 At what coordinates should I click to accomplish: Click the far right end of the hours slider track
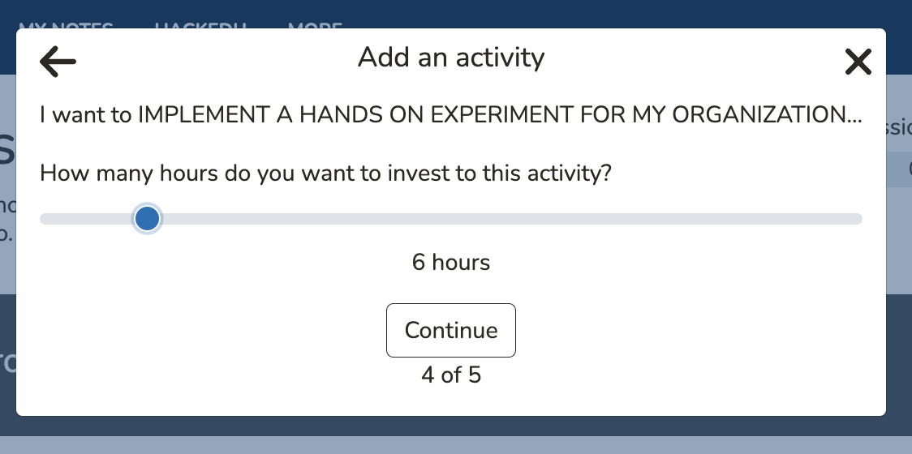(x=857, y=219)
